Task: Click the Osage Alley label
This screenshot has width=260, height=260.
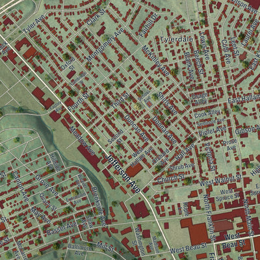Action: [200, 98]
